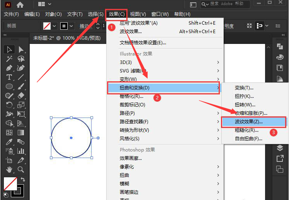Choose 自由扭曲(F)... in the submenu
The width and height of the screenshot is (289, 200).
pyautogui.click(x=248, y=139)
